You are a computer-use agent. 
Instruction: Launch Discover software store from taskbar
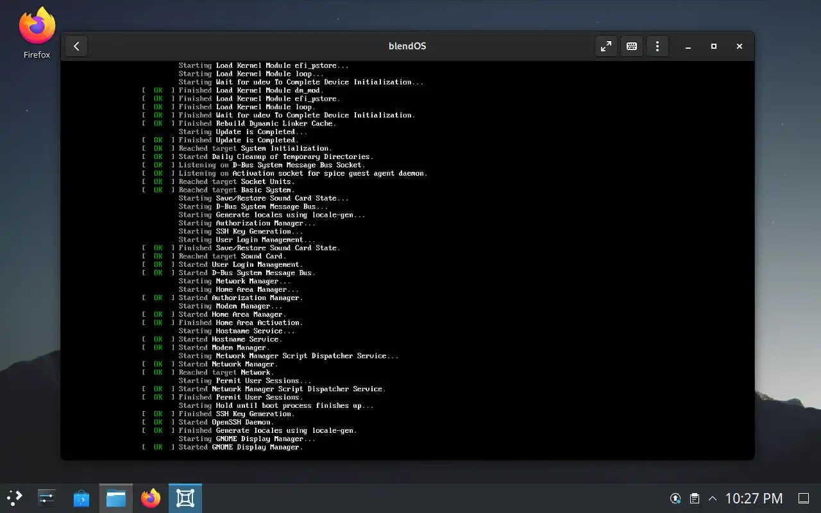coord(81,498)
